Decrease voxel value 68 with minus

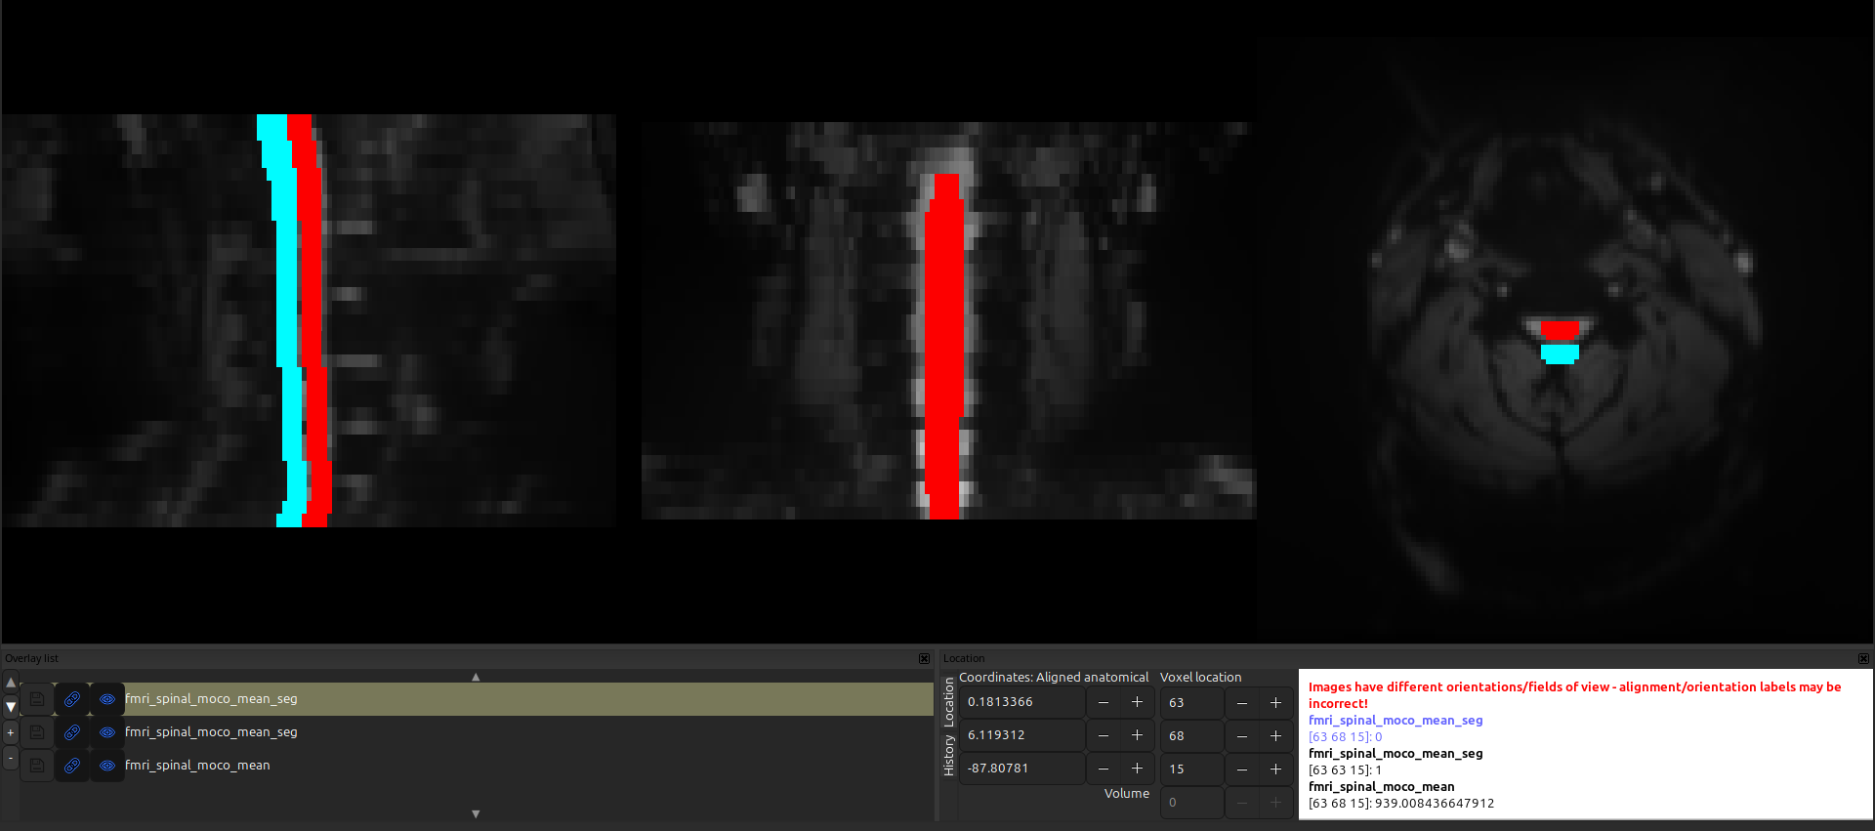tap(1242, 735)
